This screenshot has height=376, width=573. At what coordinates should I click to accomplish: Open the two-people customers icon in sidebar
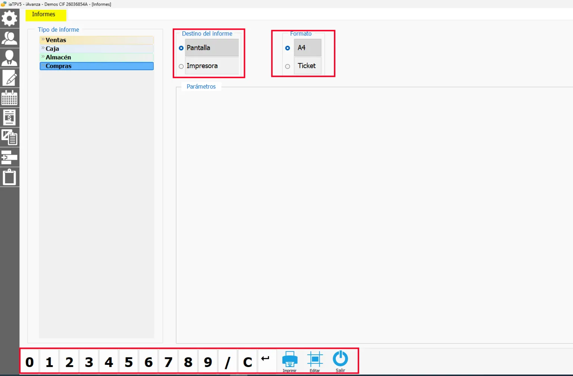tap(9, 38)
